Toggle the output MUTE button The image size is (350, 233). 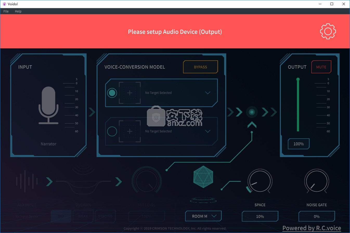[x=321, y=67]
